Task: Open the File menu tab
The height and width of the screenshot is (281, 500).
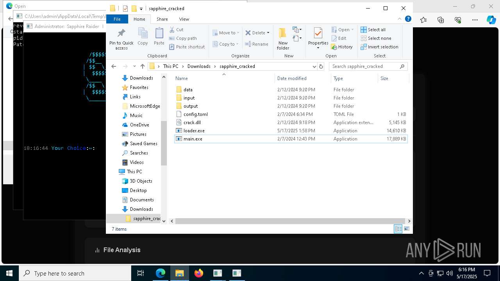Action: pyautogui.click(x=117, y=19)
